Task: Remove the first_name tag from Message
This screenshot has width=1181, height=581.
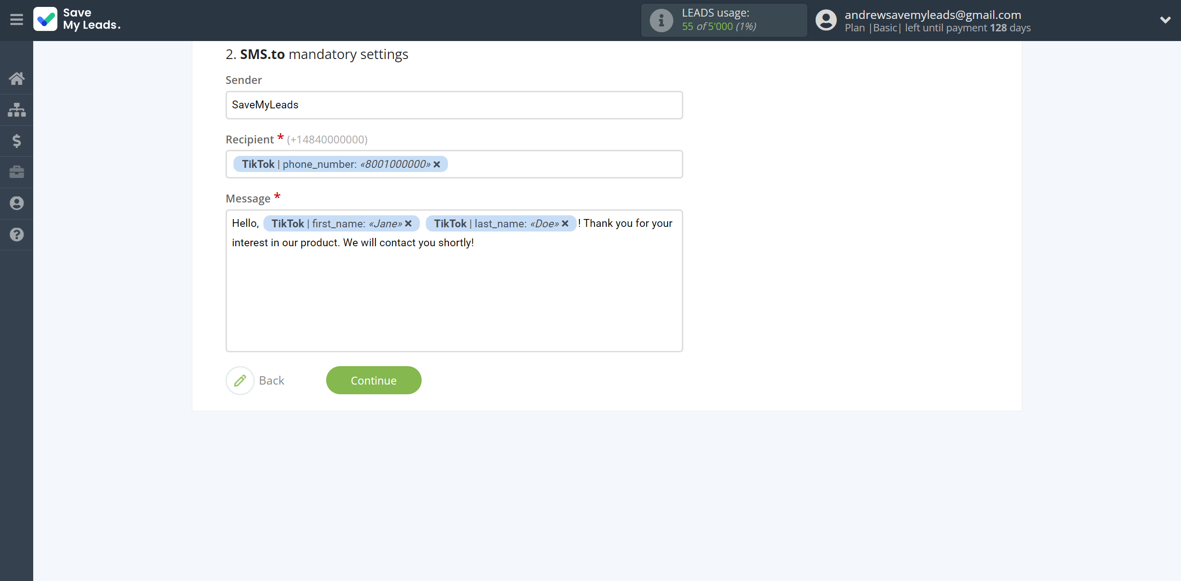Action: tap(408, 224)
